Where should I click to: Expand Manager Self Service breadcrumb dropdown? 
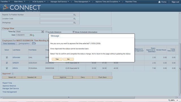pos(60,2)
